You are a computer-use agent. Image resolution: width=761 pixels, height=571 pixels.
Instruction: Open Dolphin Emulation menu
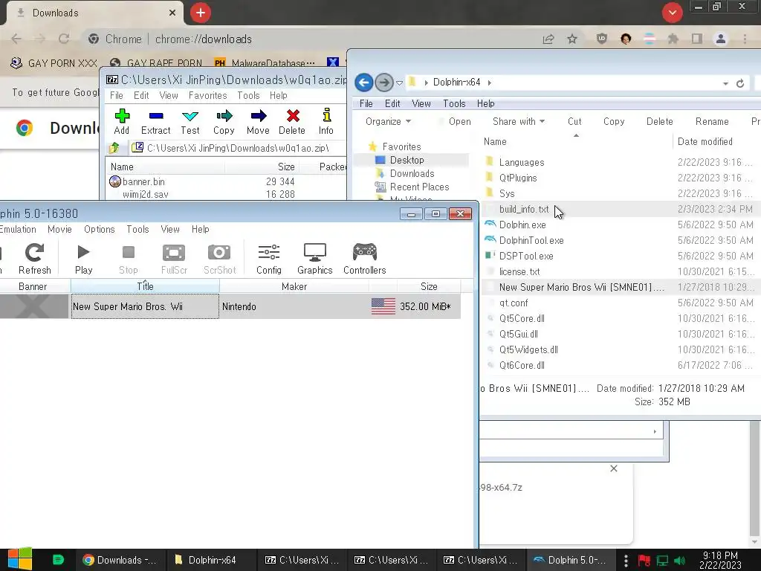(18, 229)
